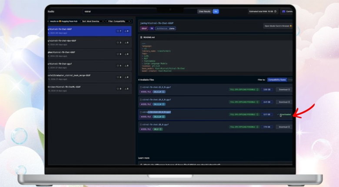Screen dimensions: 339x187
Task: Click the Downloaded status on the 5.17 GB file
Action: click(x=284, y=114)
